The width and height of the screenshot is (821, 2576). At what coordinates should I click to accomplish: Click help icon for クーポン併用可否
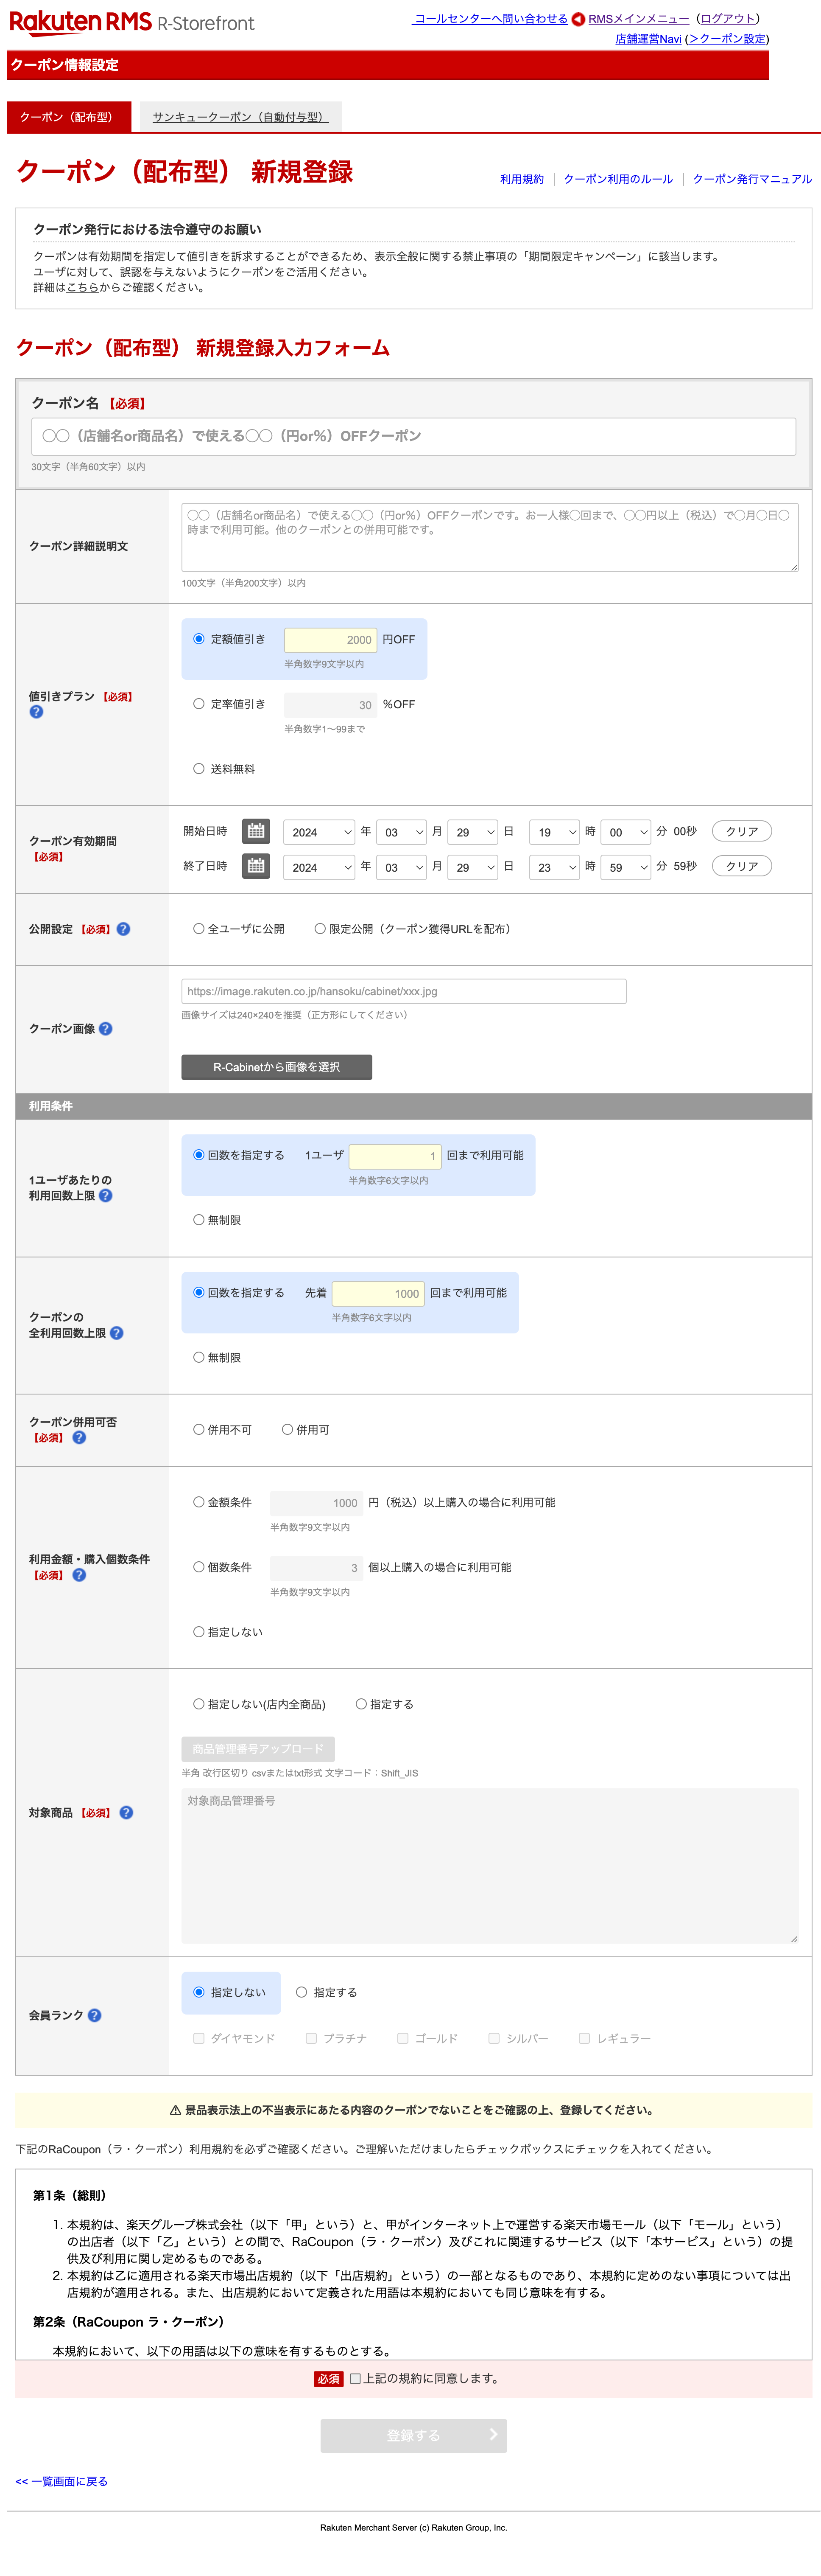79,1438
